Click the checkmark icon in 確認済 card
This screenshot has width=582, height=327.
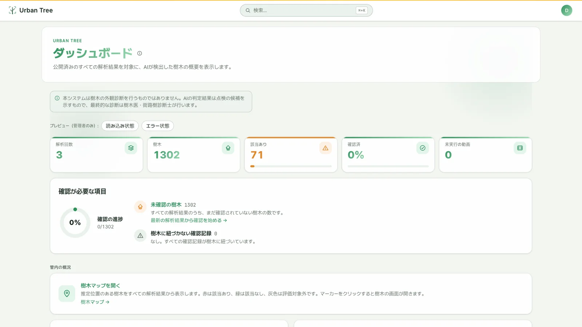point(423,148)
